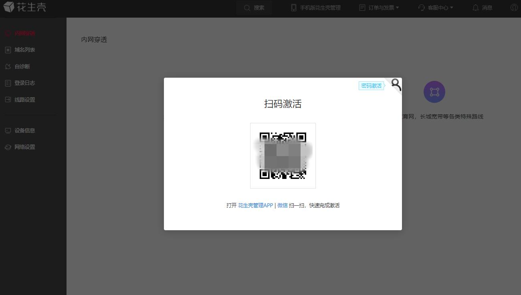This screenshot has width=521, height=295.
Task: Click the 扫码激活 dialog title
Action: (283, 104)
